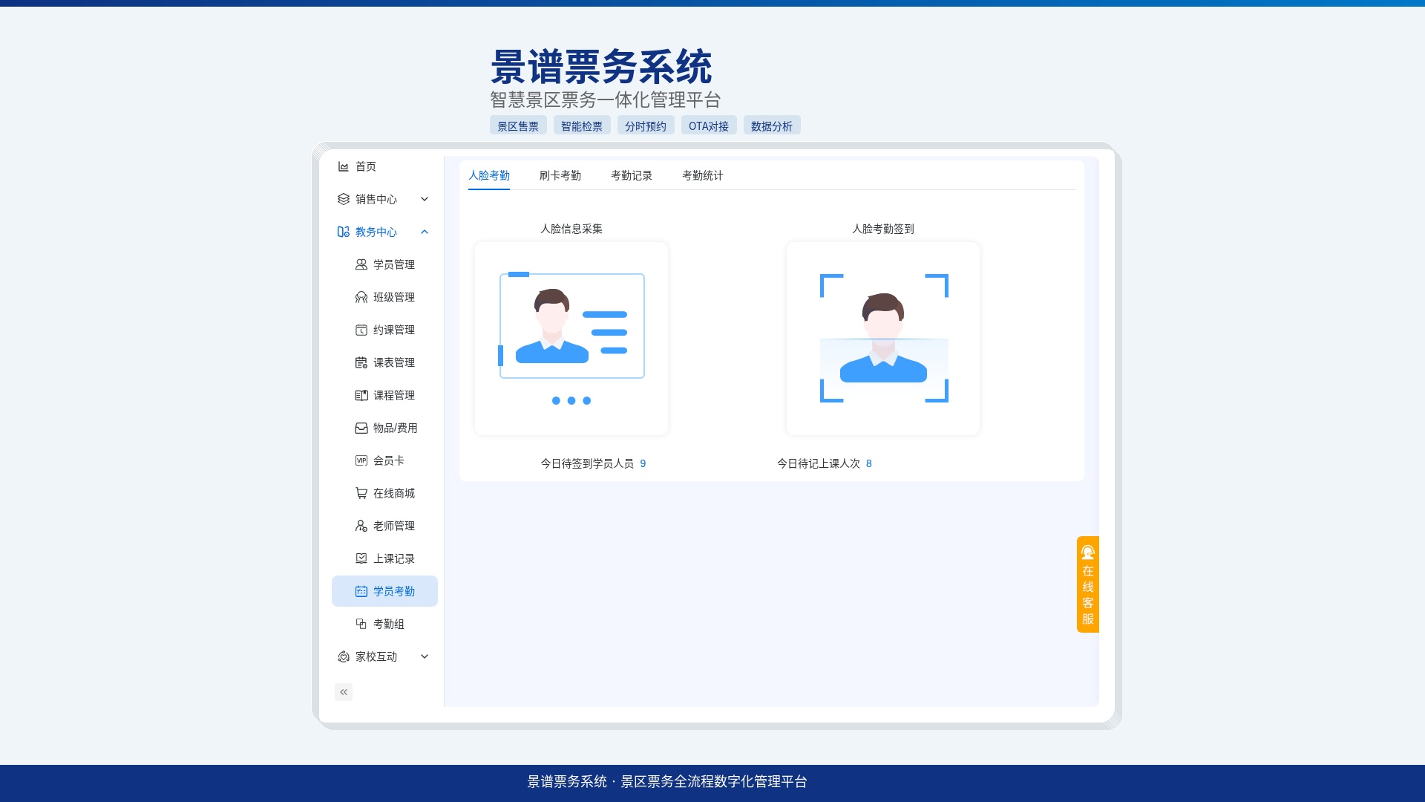Click the 上课记录 checkmark board icon
The width and height of the screenshot is (1425, 802).
click(x=361, y=558)
